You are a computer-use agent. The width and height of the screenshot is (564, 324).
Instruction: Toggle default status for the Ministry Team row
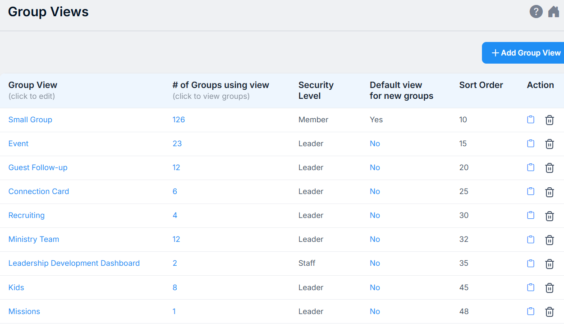[375, 239]
